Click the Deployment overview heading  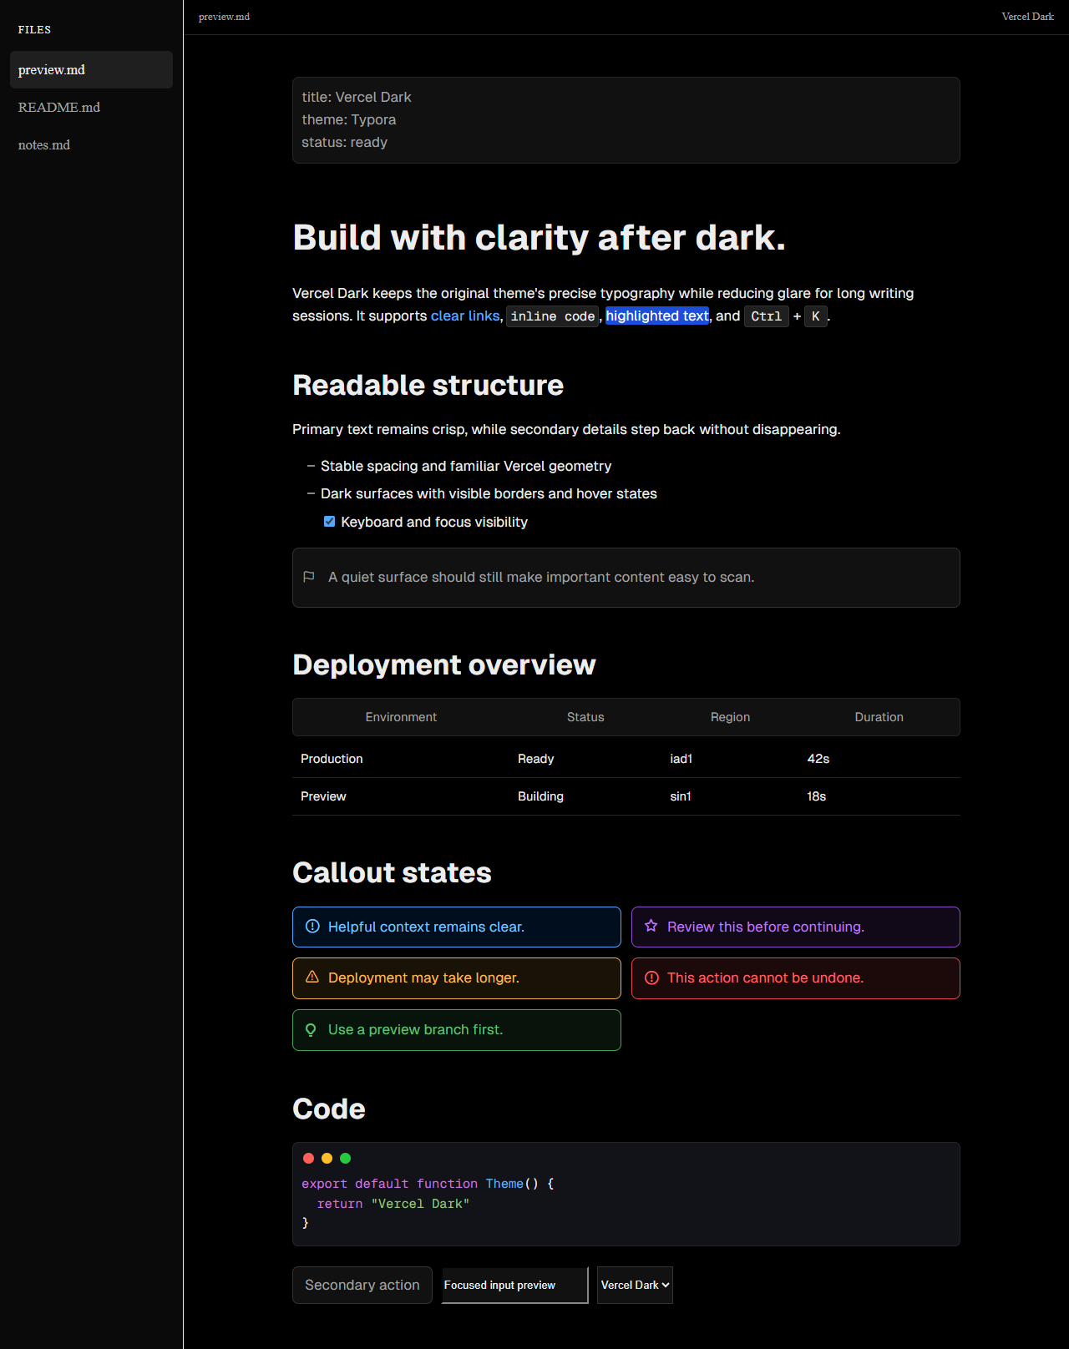click(x=444, y=664)
